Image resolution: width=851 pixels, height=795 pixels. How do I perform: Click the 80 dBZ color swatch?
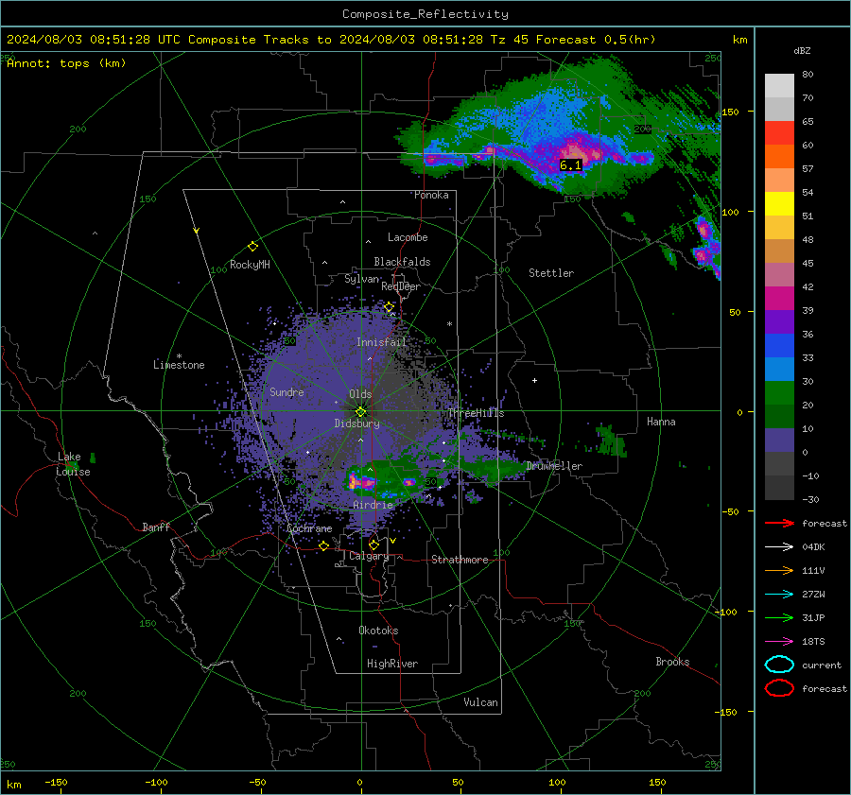pos(779,85)
